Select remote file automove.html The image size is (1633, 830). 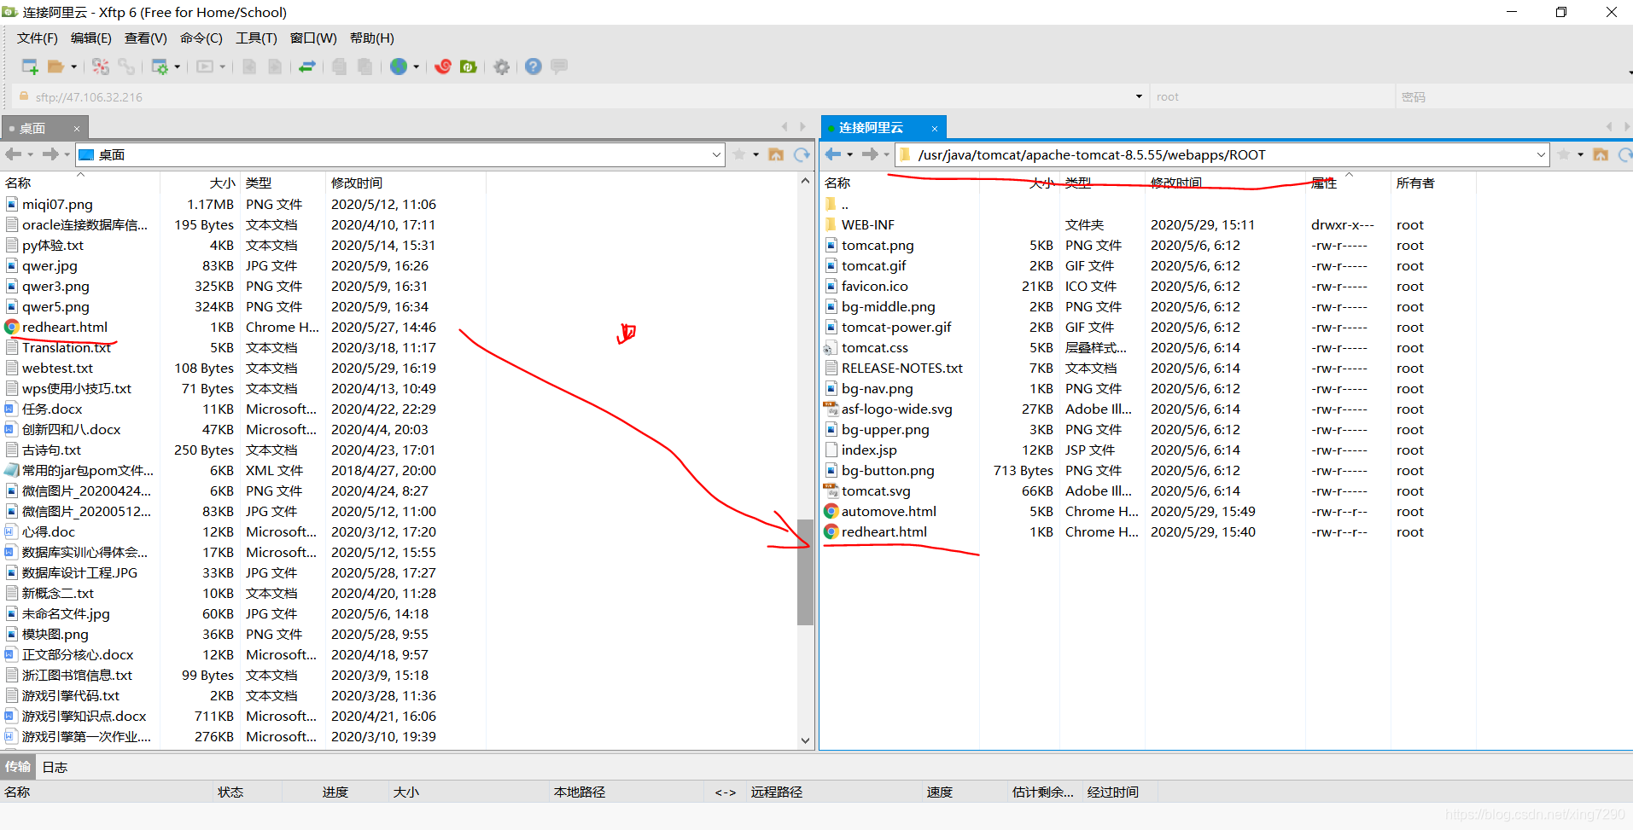point(889,511)
